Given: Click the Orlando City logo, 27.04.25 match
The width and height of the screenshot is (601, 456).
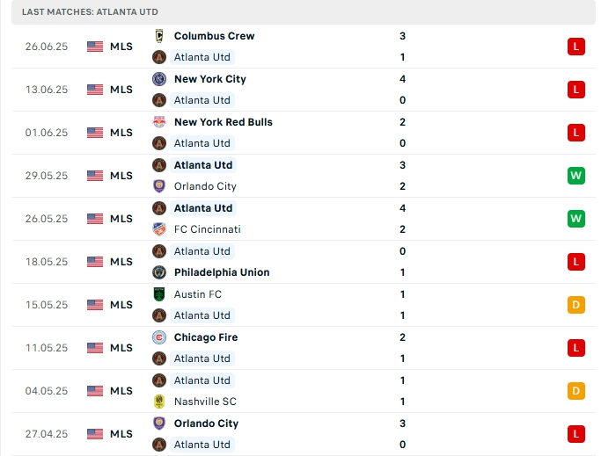Looking at the screenshot, I should (x=159, y=423).
